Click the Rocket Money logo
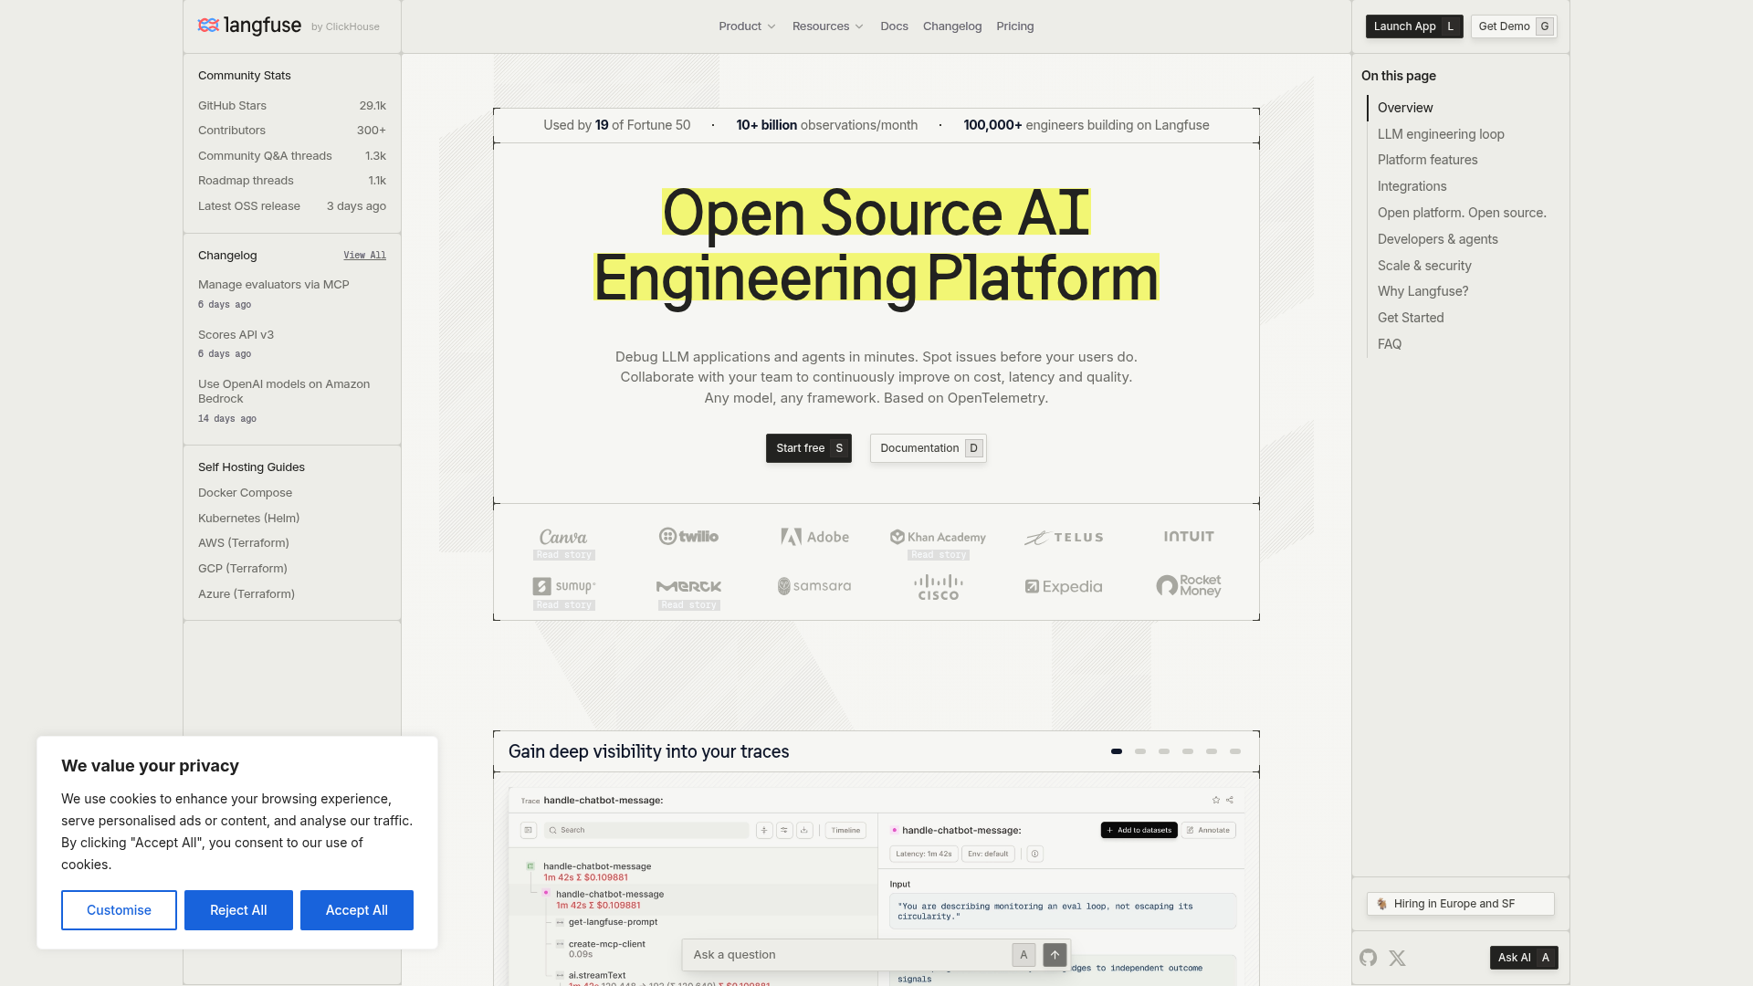 pyautogui.click(x=1189, y=585)
